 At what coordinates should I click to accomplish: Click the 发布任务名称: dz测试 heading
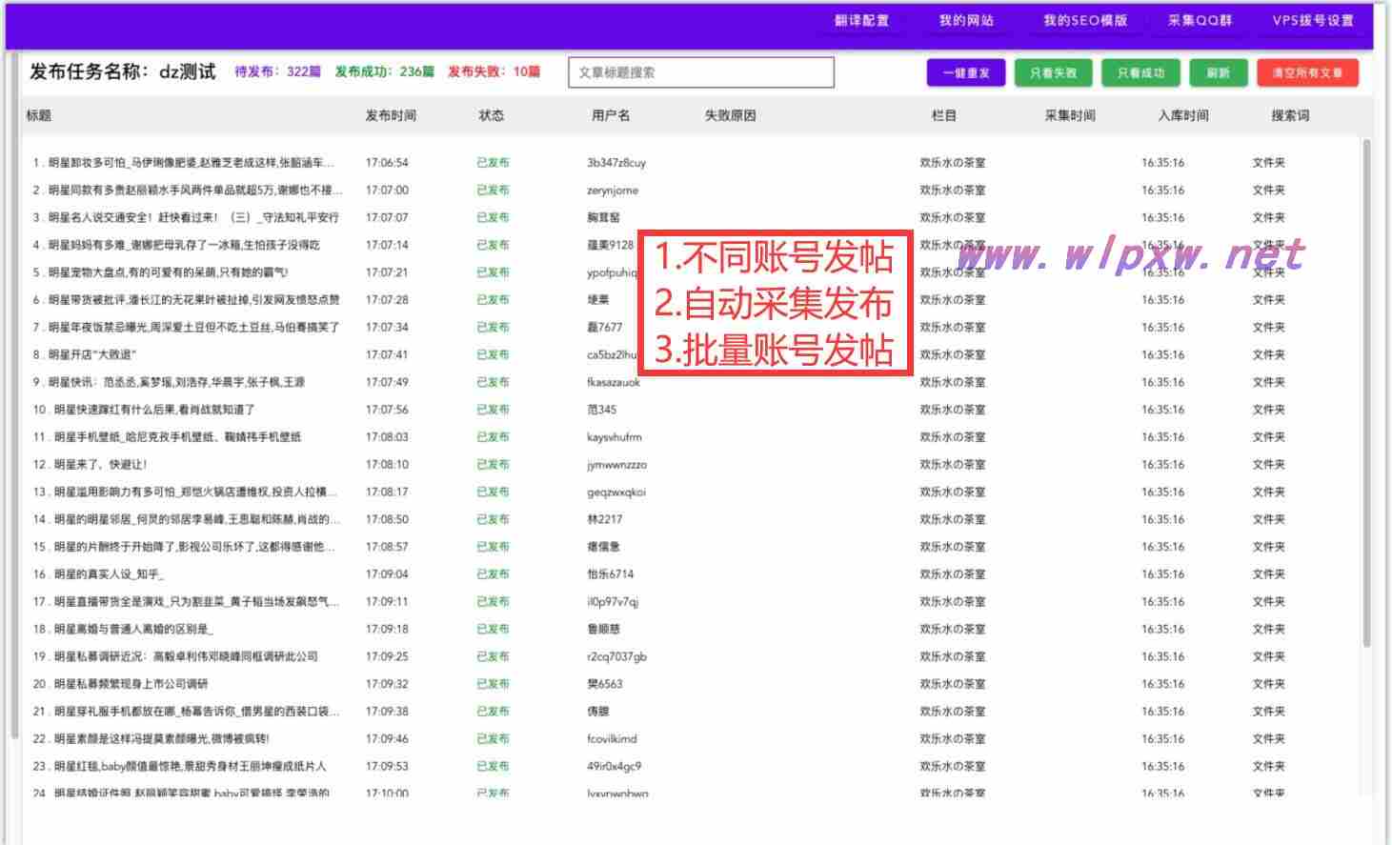(122, 71)
